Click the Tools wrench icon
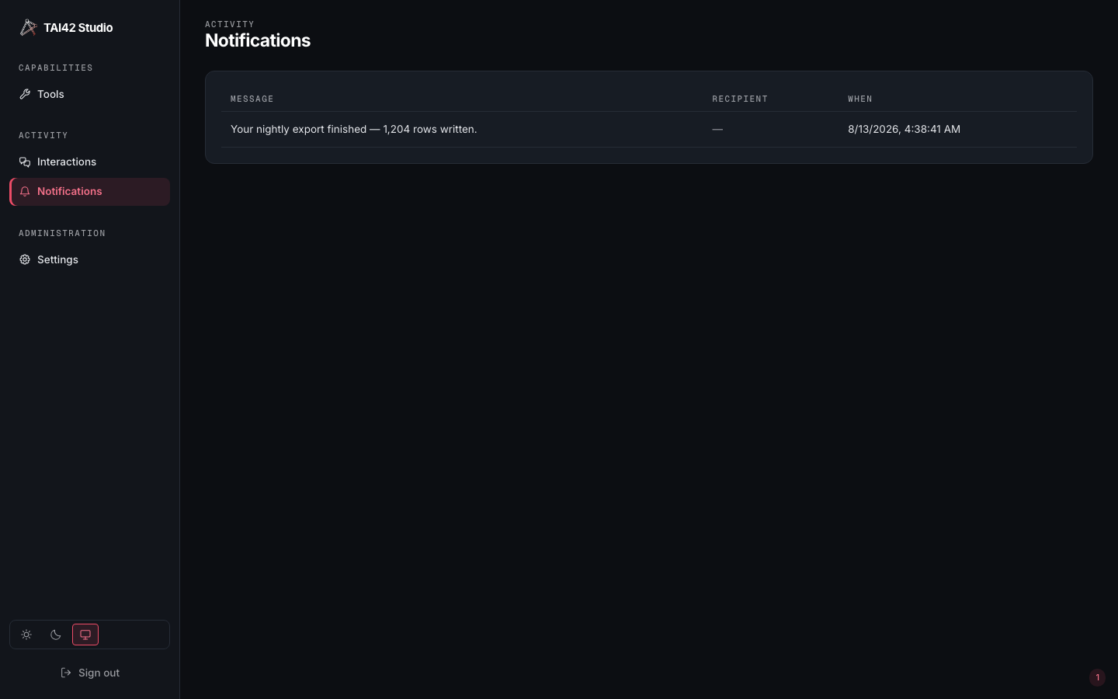The height and width of the screenshot is (699, 1118). [x=25, y=94]
